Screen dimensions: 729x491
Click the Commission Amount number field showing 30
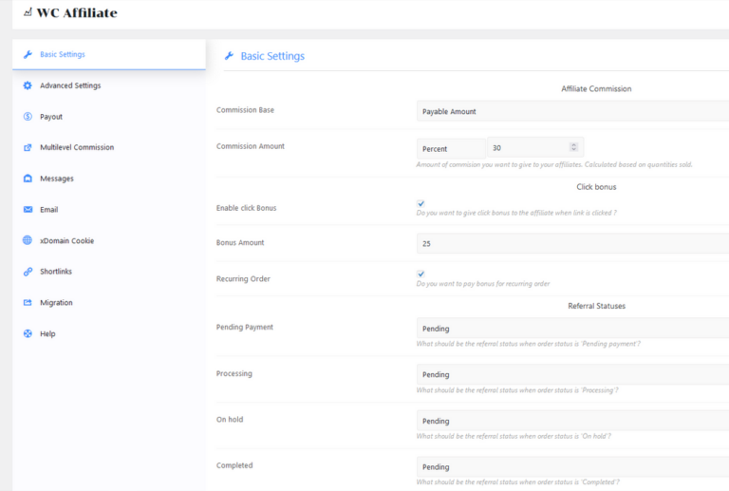535,148
